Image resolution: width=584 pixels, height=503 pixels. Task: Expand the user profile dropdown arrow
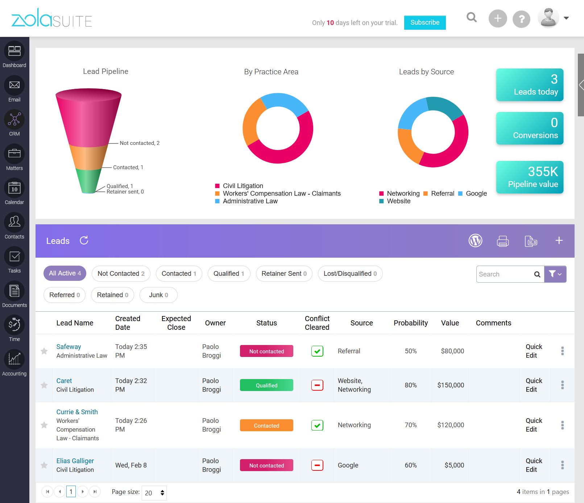pos(566,17)
